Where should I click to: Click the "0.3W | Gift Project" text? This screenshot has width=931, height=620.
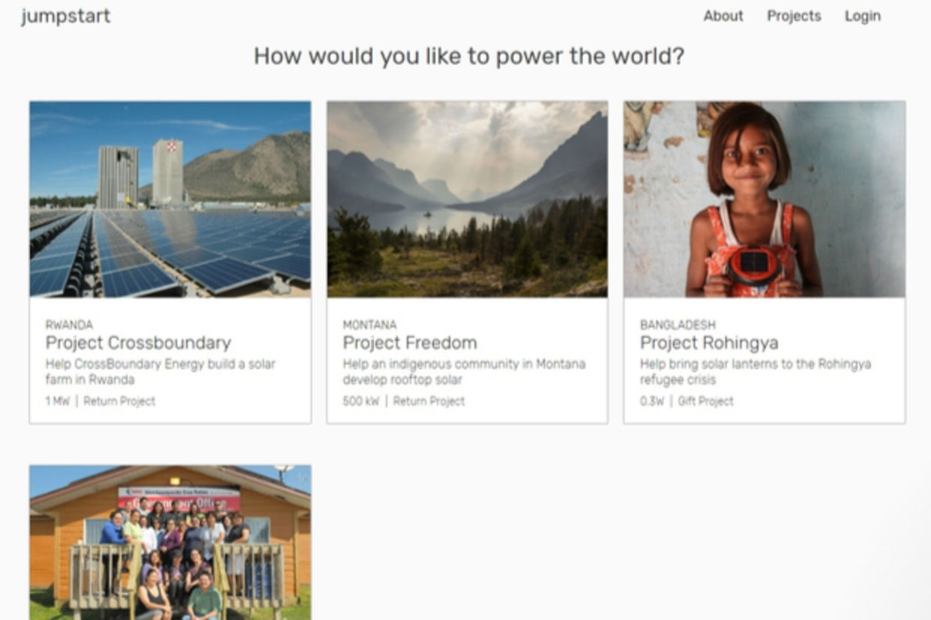[x=686, y=402]
